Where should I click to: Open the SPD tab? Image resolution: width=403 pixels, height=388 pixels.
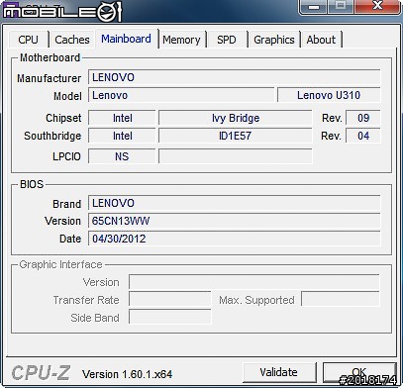coord(227,40)
